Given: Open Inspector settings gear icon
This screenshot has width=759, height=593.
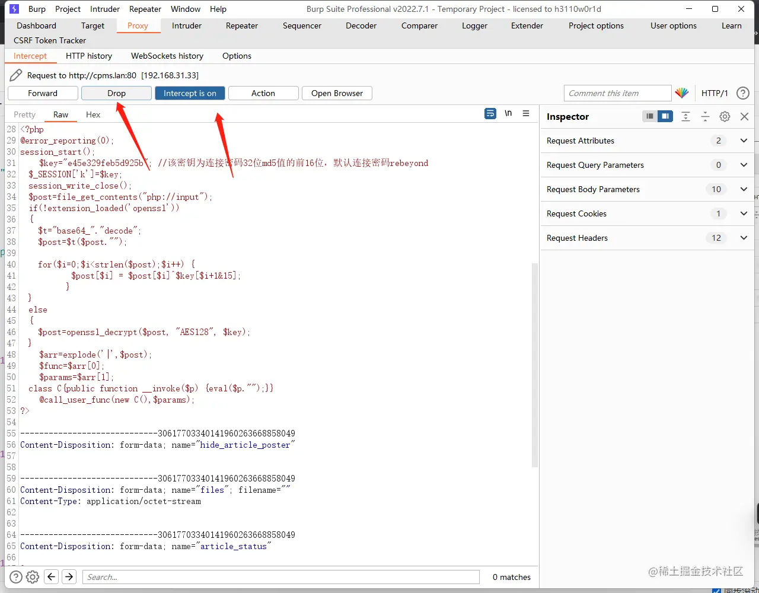Looking at the screenshot, I should click(725, 116).
